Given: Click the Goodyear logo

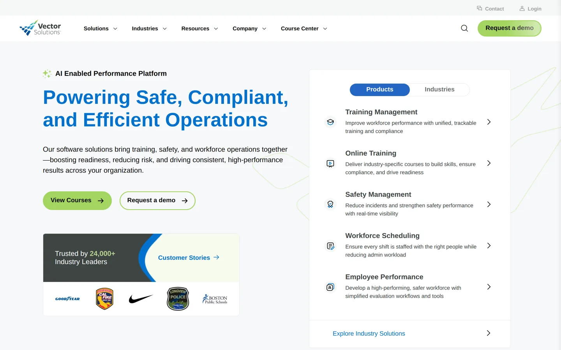Looking at the screenshot, I should coord(67,299).
